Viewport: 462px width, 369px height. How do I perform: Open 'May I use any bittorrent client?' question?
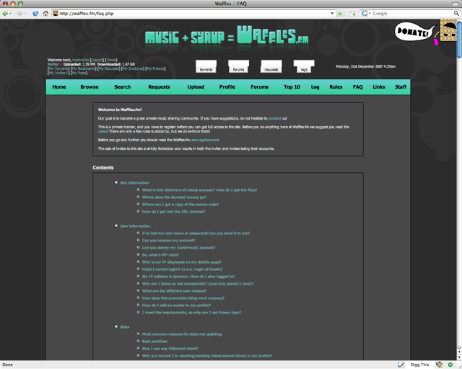coord(170,348)
